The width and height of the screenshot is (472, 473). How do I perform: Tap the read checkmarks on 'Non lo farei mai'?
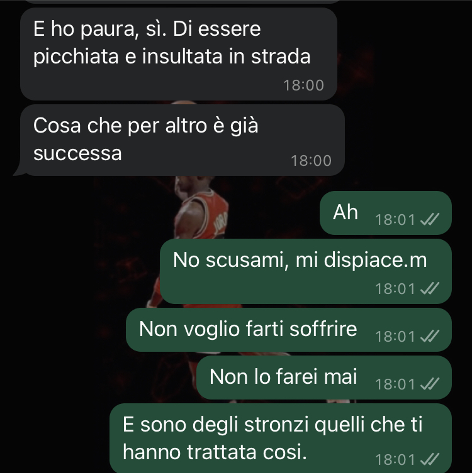[430, 384]
